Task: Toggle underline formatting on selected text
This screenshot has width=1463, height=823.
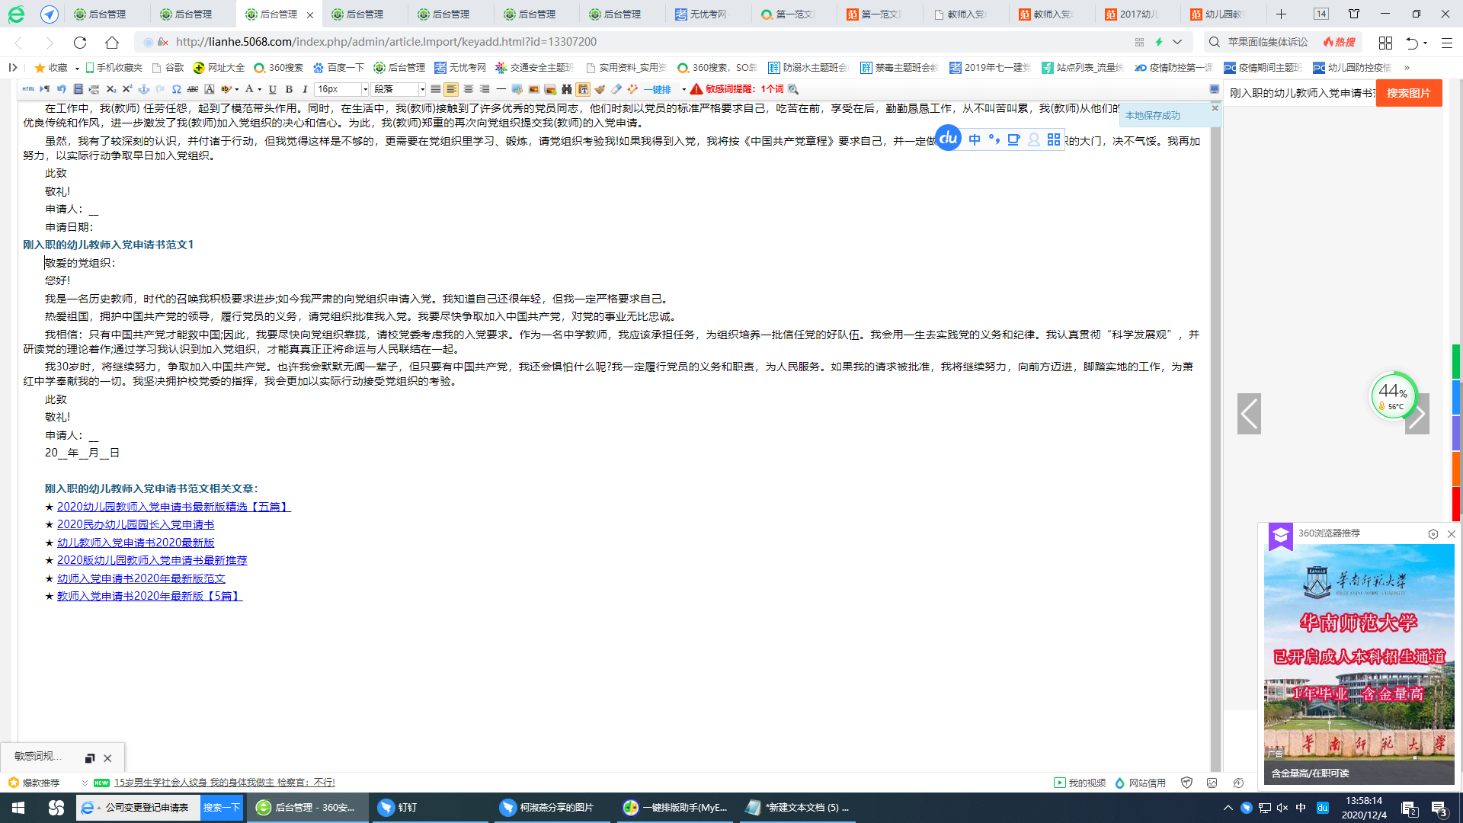Action: pyautogui.click(x=273, y=89)
